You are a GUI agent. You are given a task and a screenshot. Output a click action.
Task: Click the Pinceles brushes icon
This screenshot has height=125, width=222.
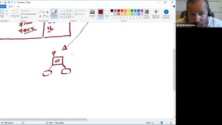(x=54, y=12)
